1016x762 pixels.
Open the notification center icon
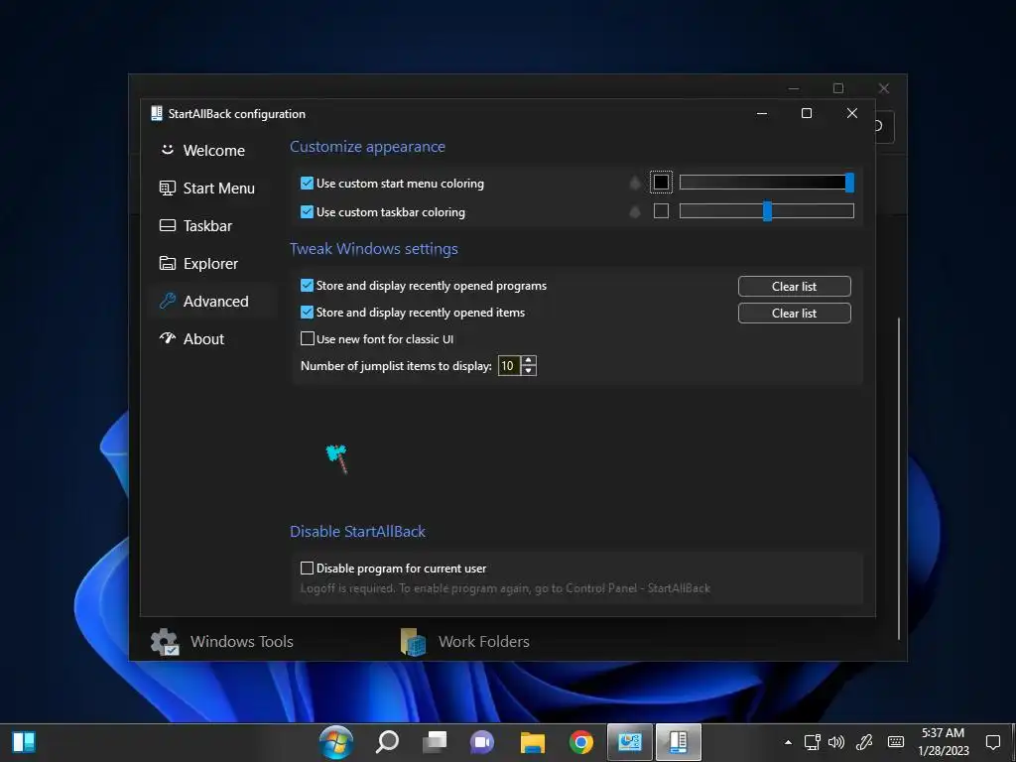click(x=993, y=742)
